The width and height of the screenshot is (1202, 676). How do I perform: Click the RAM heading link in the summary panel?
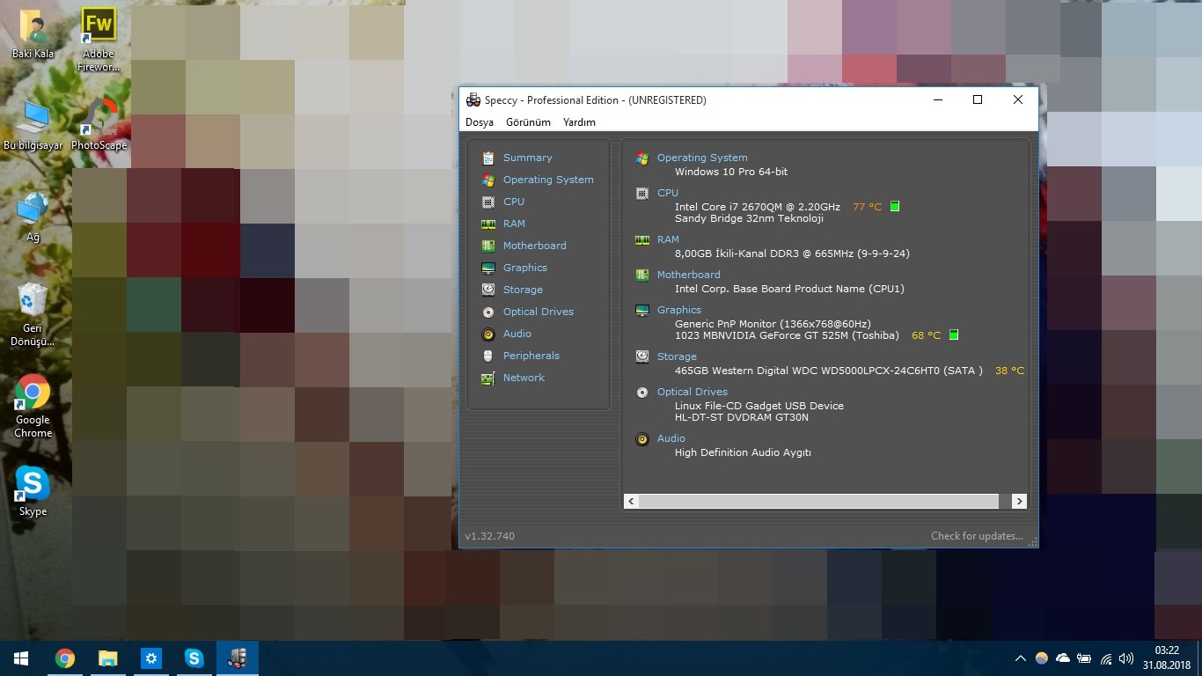click(x=668, y=239)
